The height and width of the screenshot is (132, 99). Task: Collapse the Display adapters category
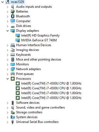pos(8,31)
